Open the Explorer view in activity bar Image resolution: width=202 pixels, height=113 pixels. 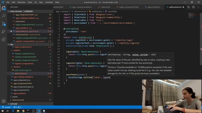point(3,8)
